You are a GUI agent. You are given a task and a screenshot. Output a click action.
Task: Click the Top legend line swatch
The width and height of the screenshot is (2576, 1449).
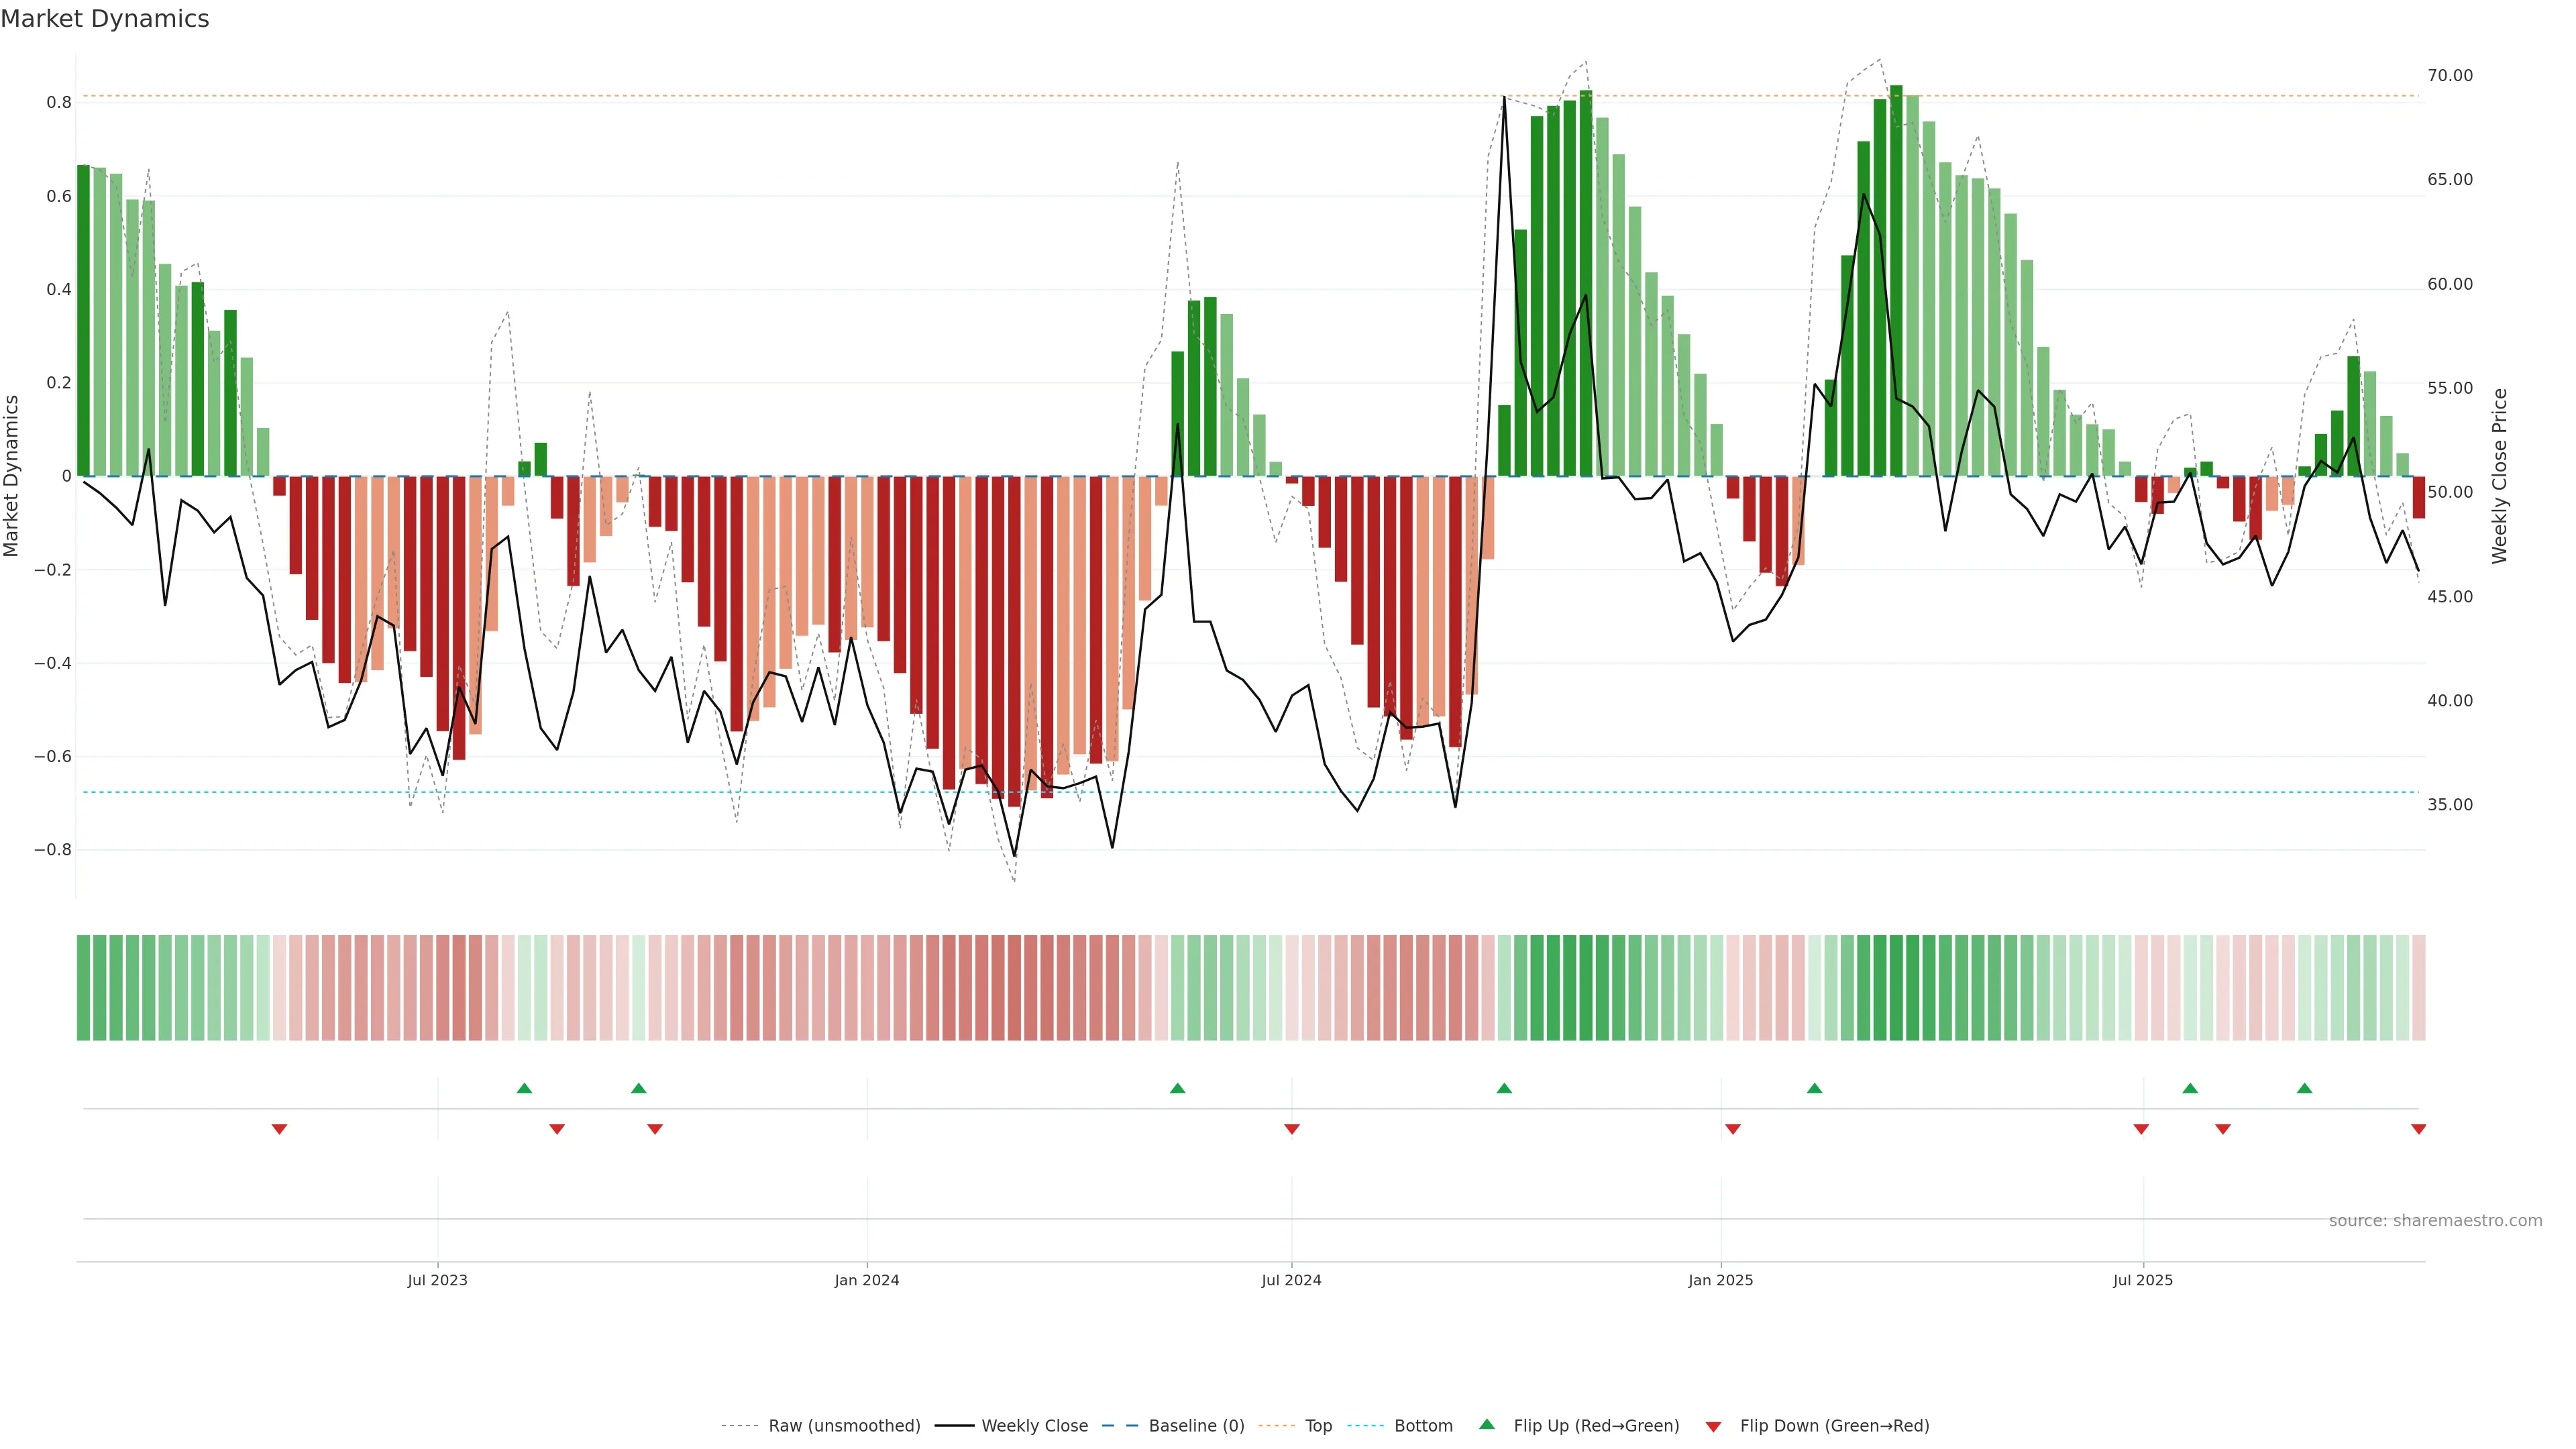[x=1276, y=1426]
